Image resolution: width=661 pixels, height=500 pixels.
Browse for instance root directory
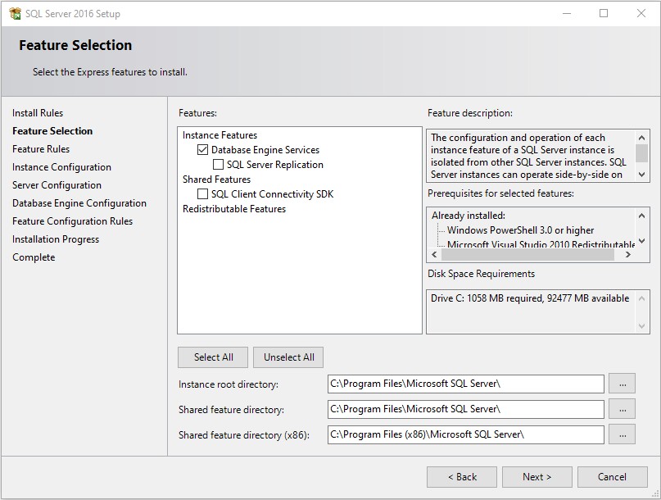[623, 384]
